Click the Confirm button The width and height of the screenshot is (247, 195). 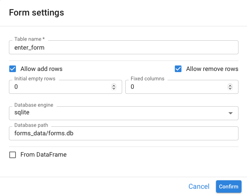pyautogui.click(x=228, y=186)
